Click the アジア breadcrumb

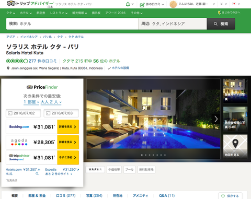coord(10,37)
